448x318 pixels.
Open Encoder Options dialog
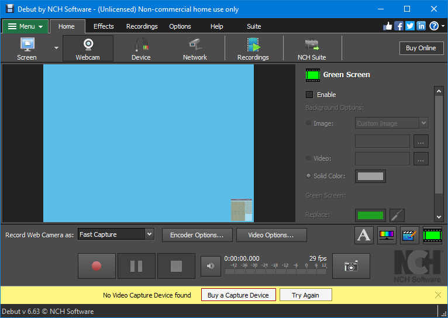(197, 235)
